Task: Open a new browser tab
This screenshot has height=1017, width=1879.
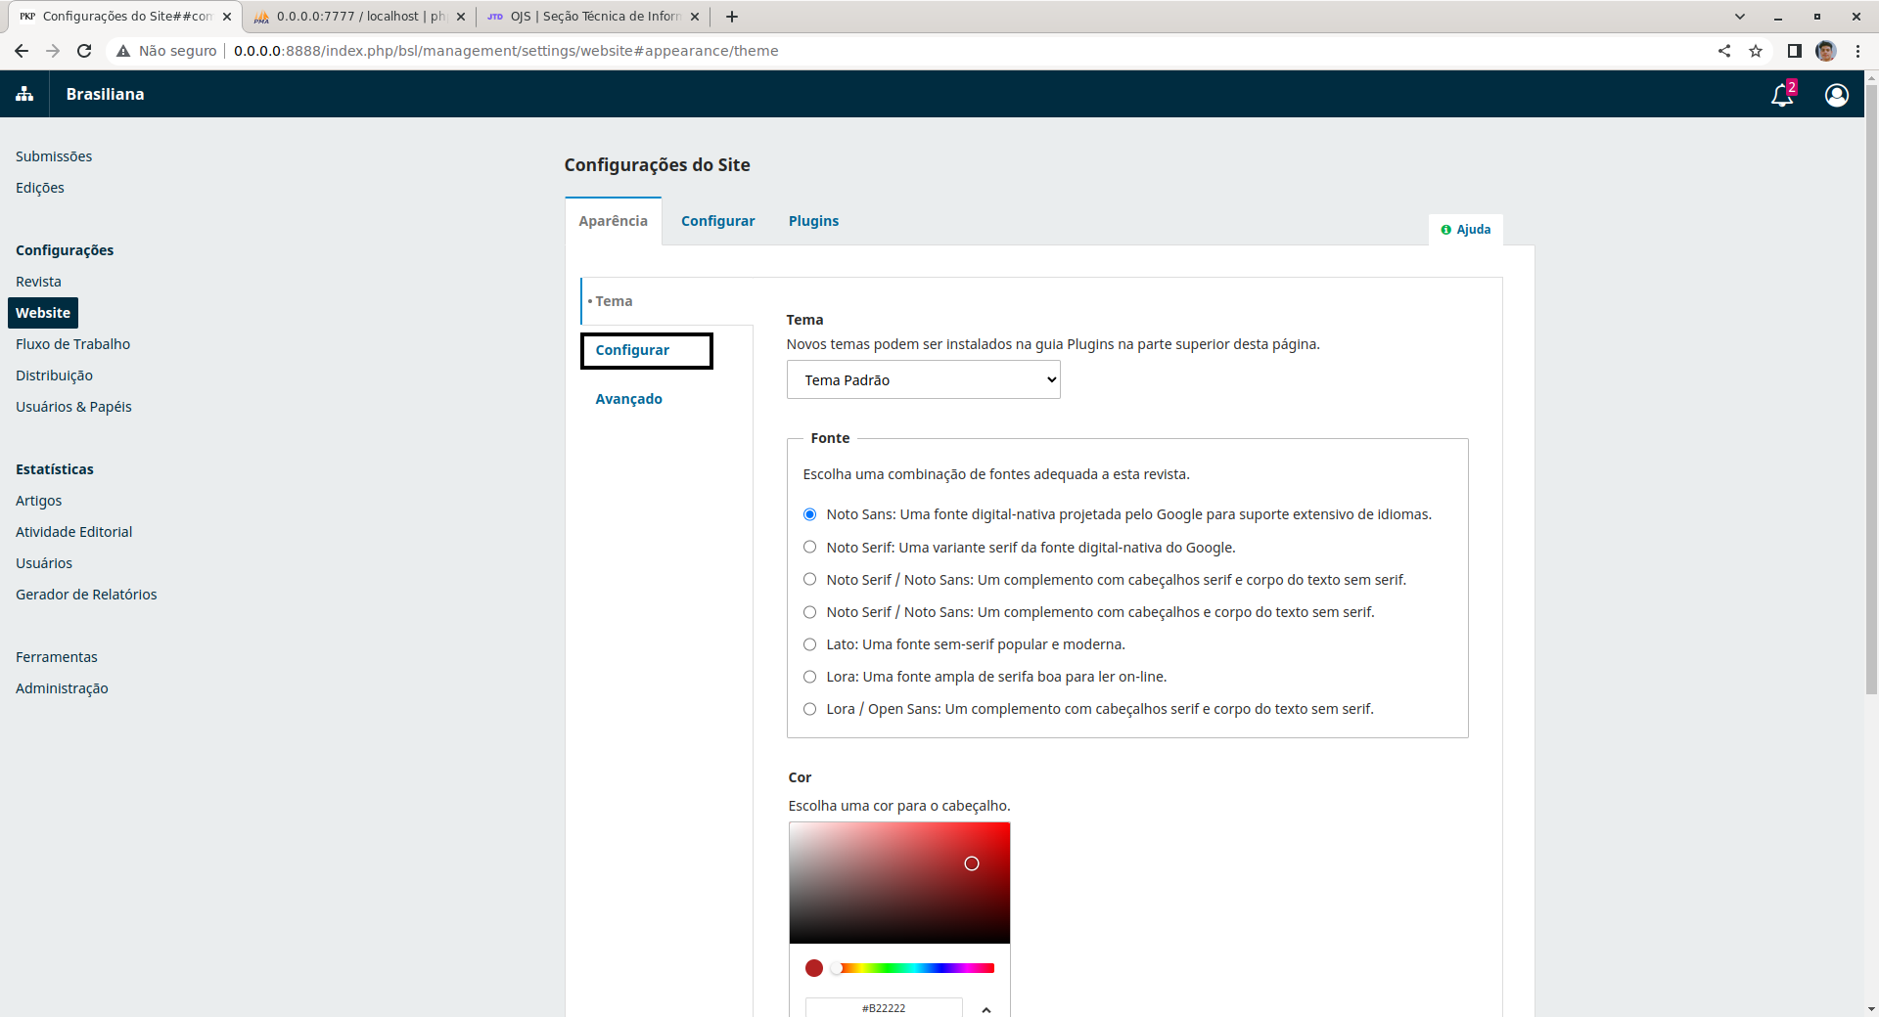Action: 732,17
